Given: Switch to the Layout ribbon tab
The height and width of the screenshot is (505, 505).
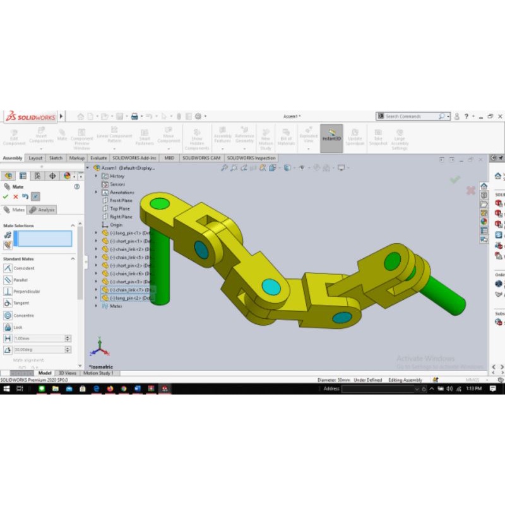Looking at the screenshot, I should coord(35,158).
